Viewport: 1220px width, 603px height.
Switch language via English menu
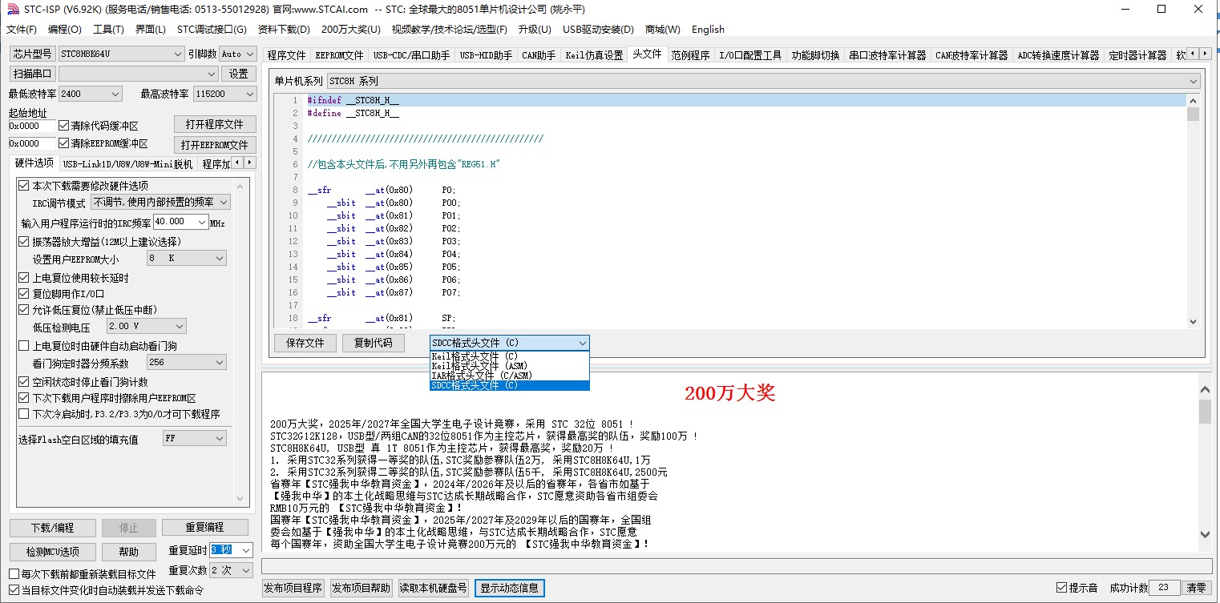708,30
